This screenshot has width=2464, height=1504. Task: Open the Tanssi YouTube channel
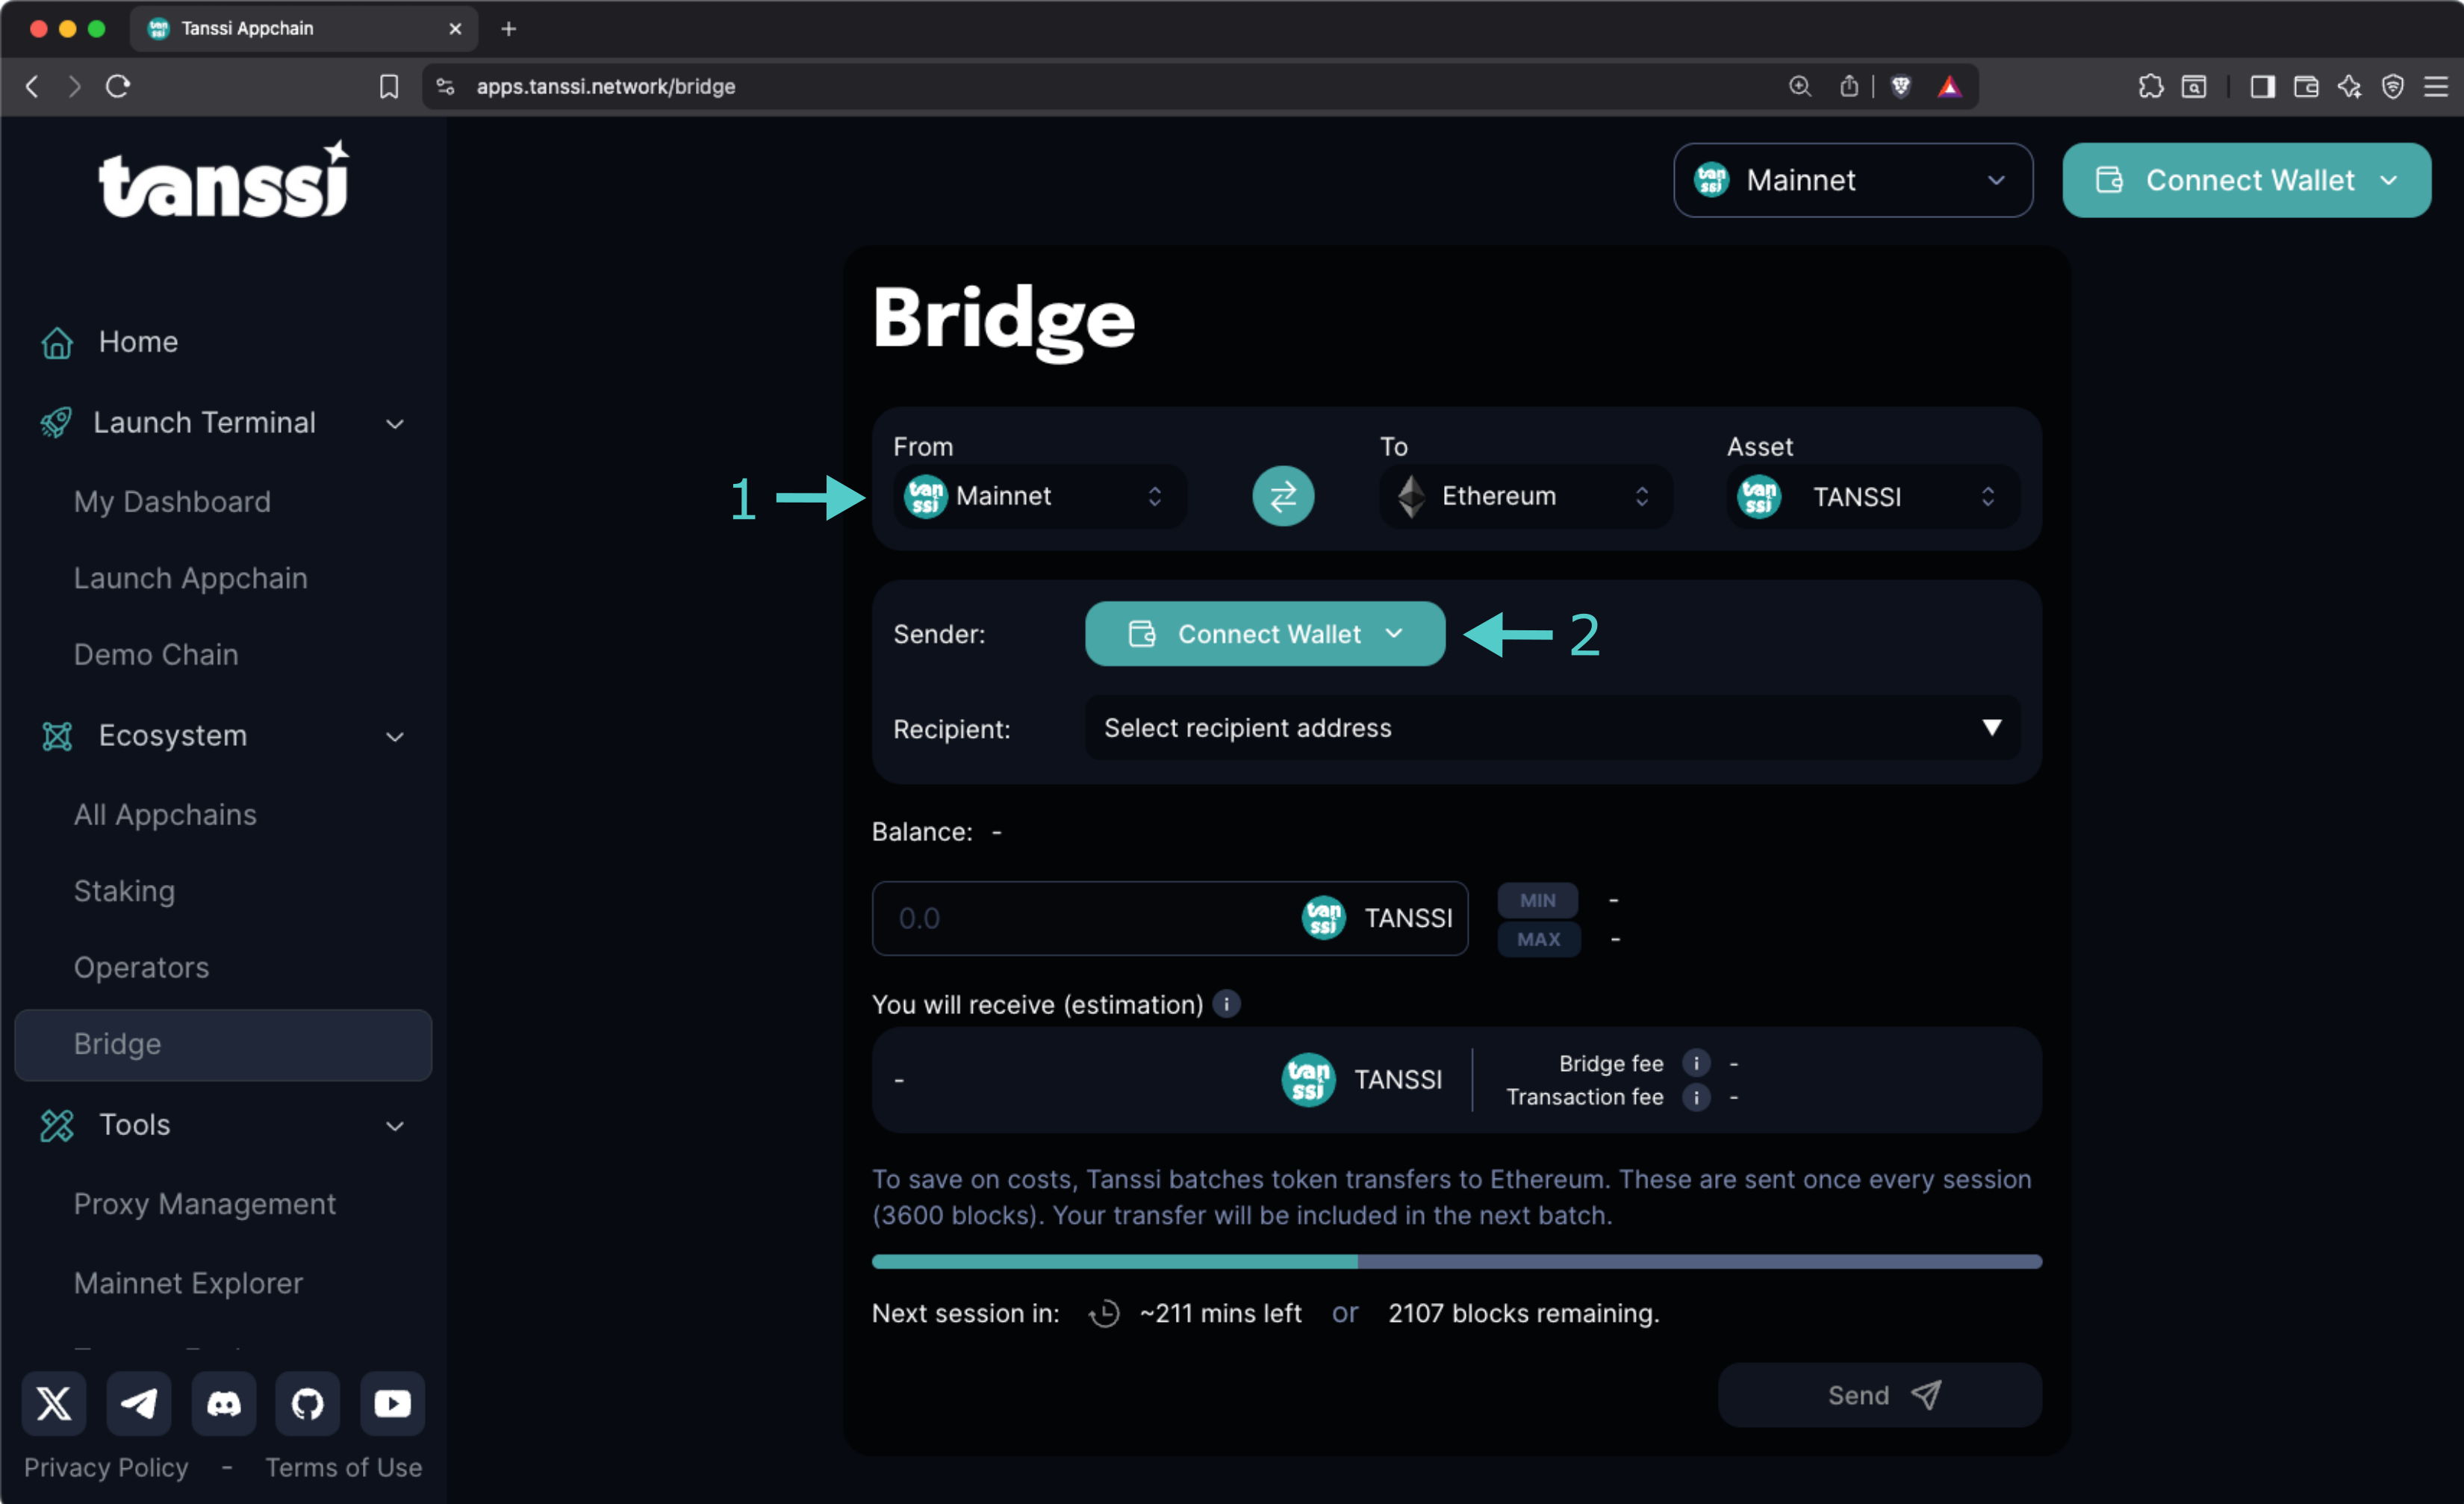point(392,1404)
